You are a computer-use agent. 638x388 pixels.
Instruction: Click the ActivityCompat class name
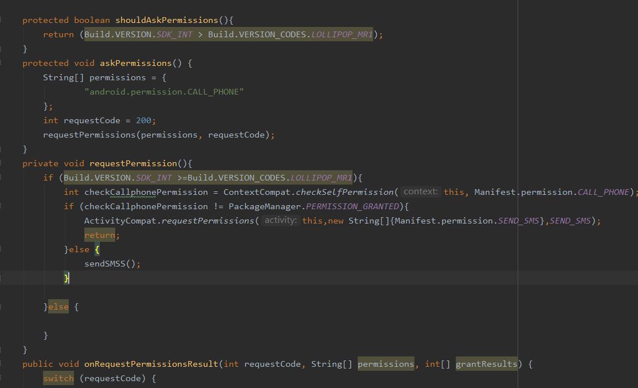point(120,221)
